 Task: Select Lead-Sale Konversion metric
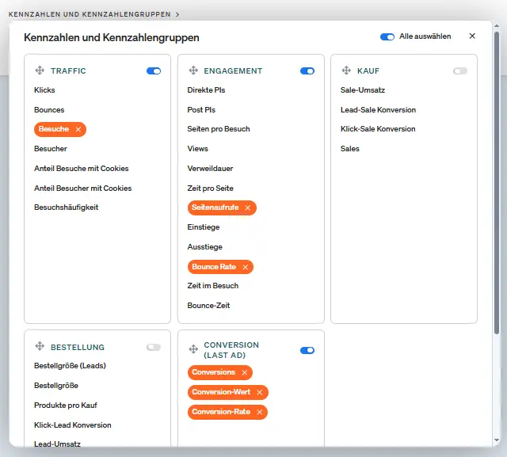pyautogui.click(x=378, y=110)
